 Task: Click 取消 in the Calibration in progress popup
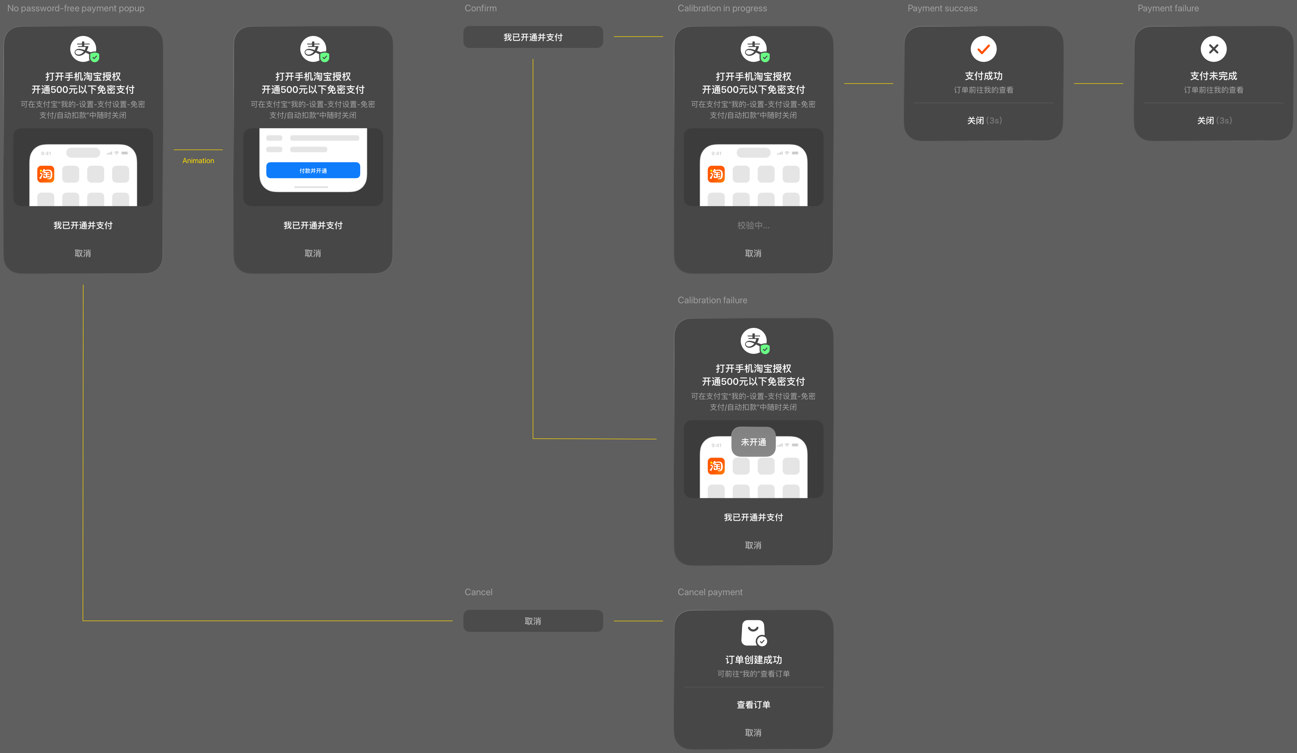pos(753,253)
